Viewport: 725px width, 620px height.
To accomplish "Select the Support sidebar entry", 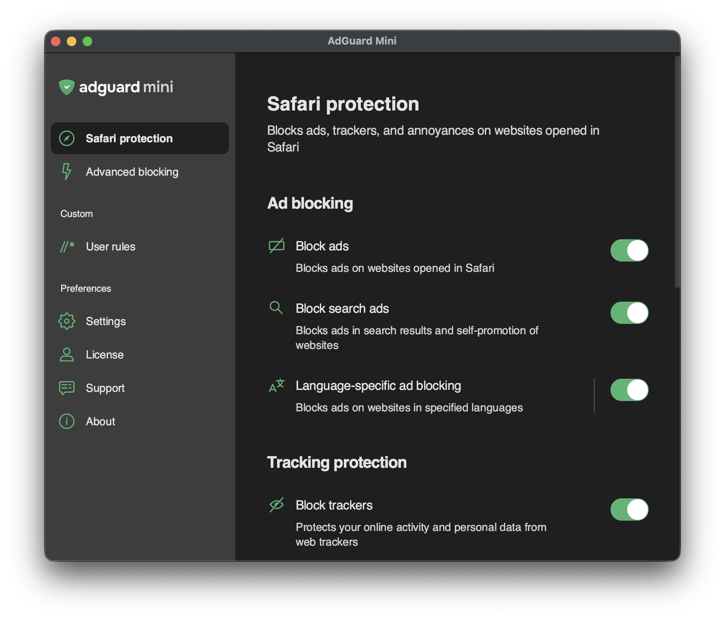I will (105, 388).
